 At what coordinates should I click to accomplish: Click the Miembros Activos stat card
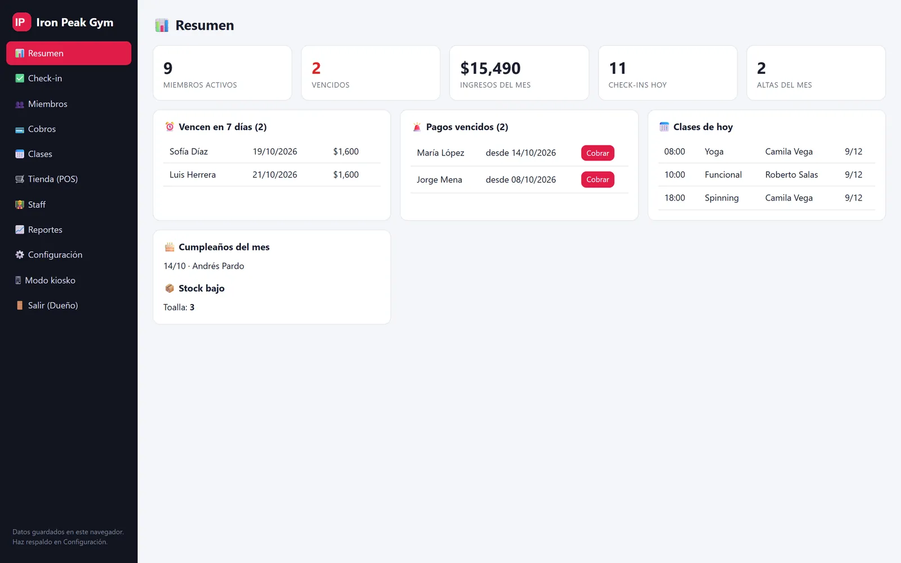[x=222, y=73]
